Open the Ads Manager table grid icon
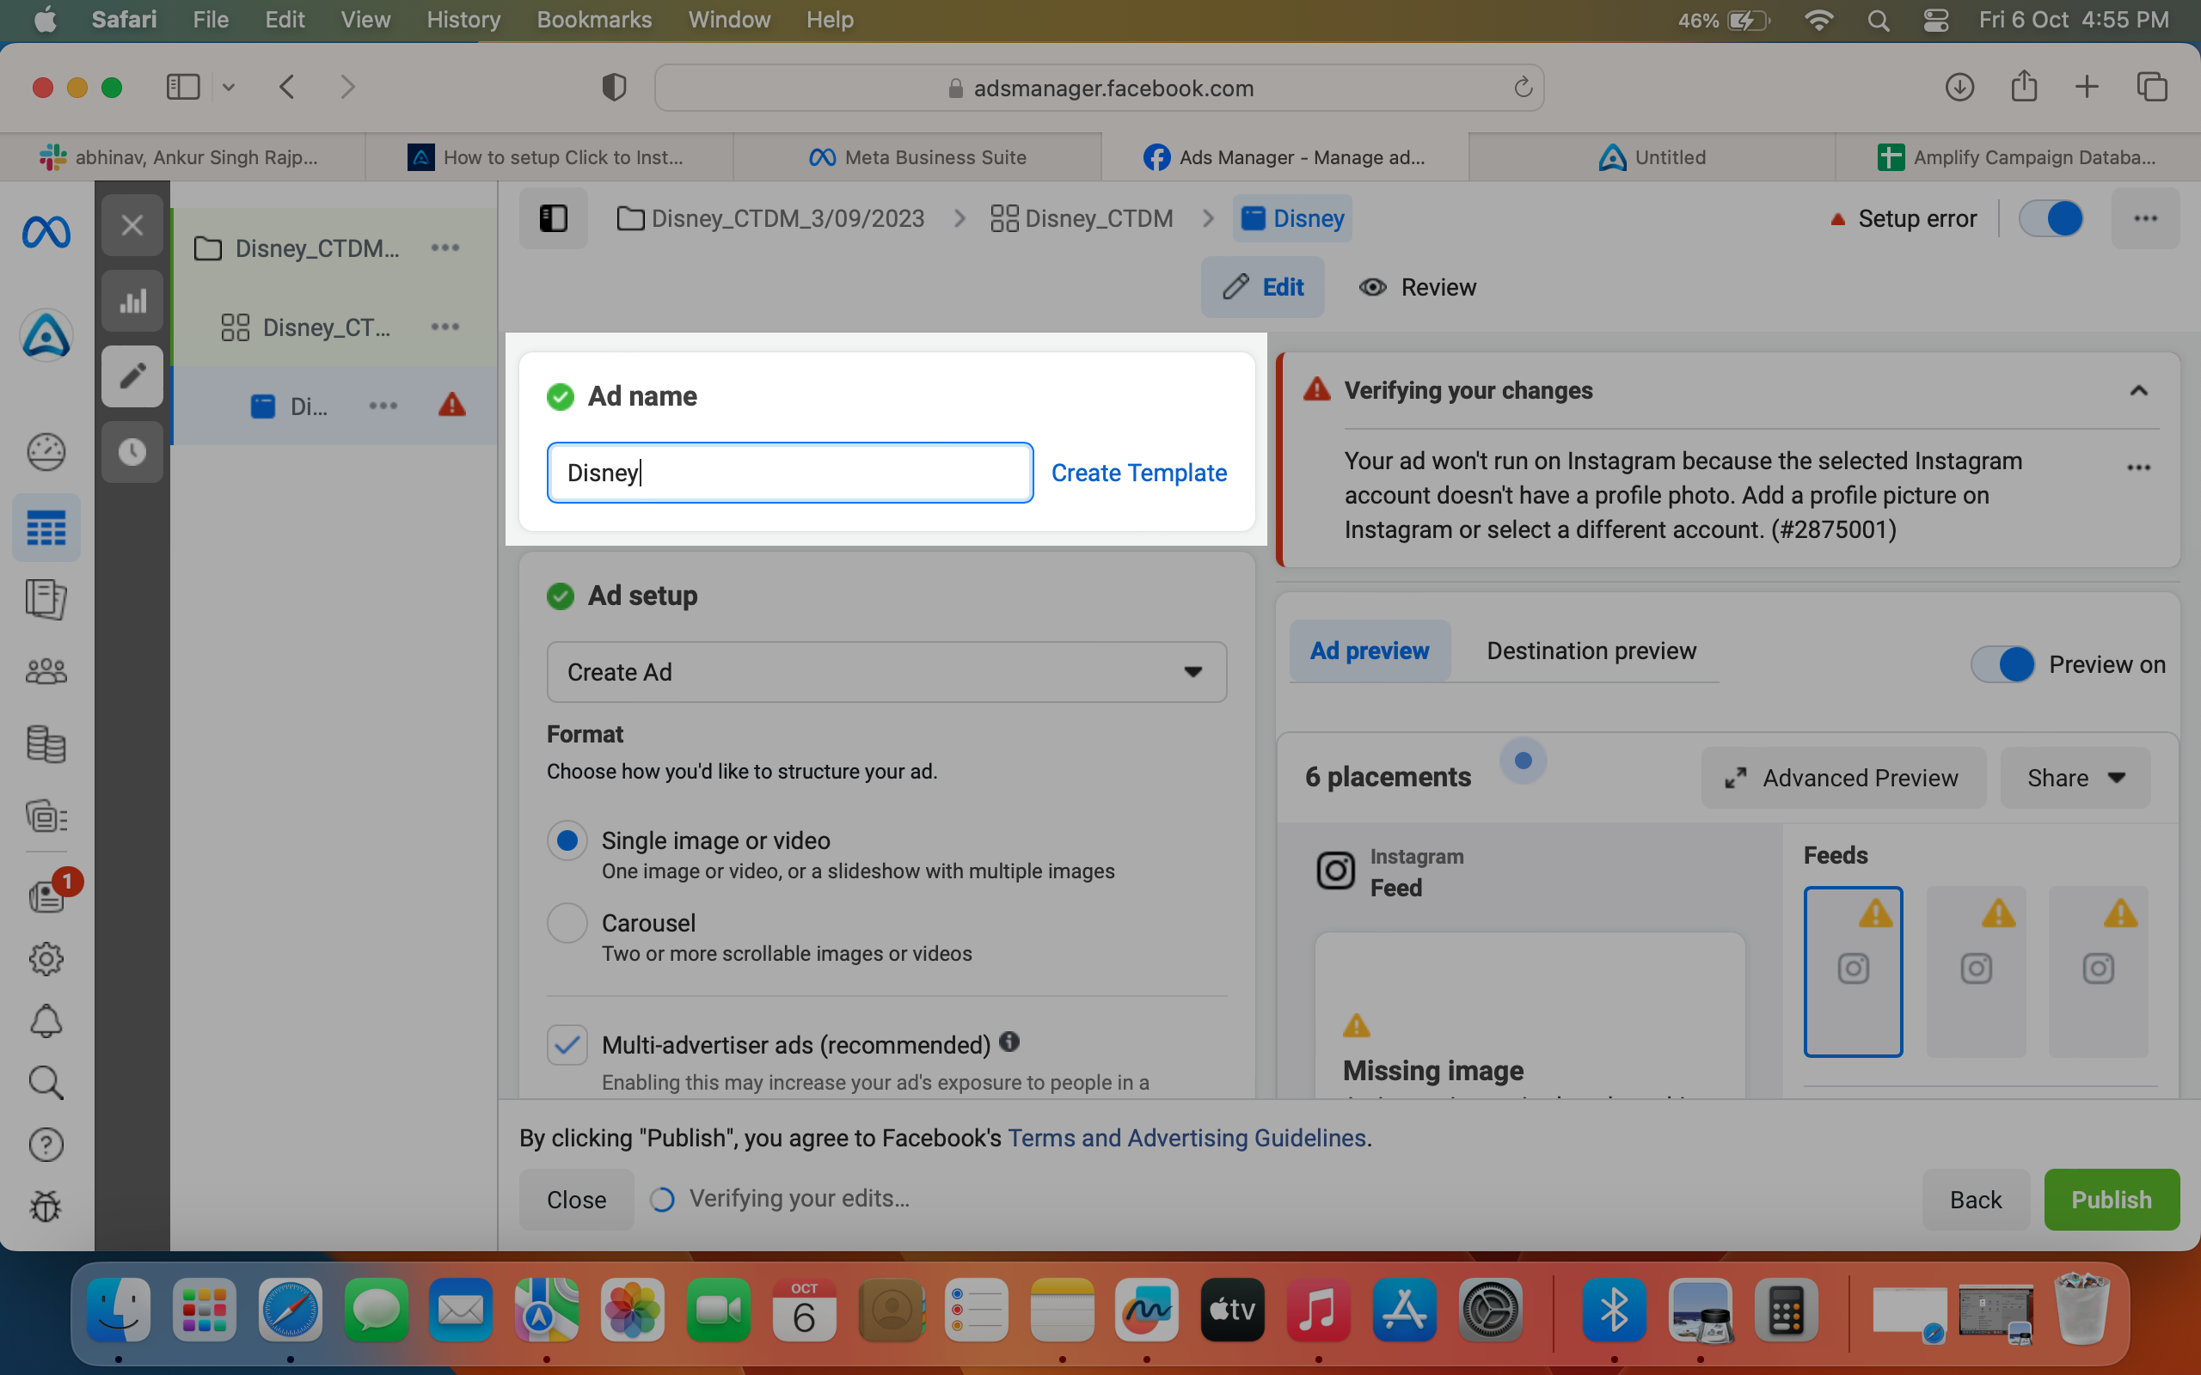2201x1375 pixels. click(x=46, y=529)
